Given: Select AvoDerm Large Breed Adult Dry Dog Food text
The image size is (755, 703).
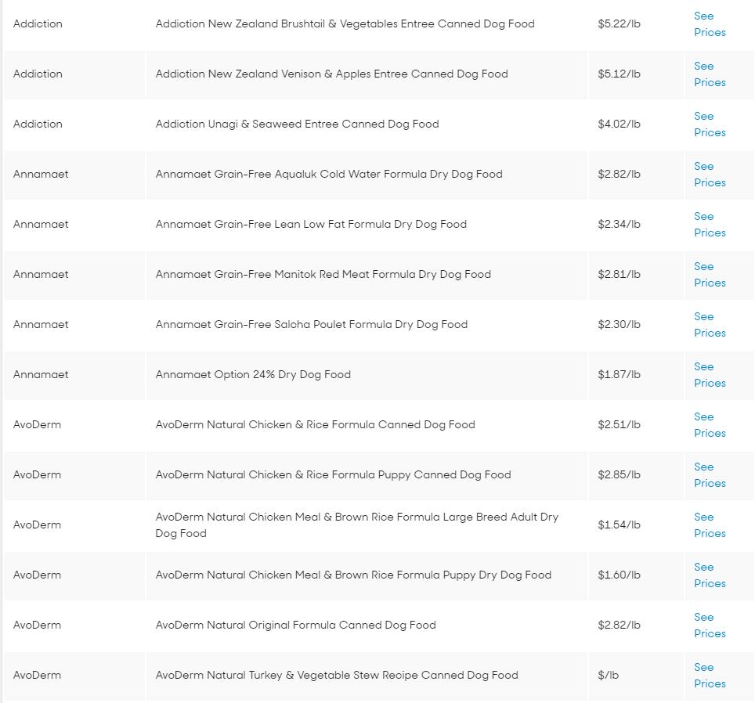Looking at the screenshot, I should [x=357, y=525].
